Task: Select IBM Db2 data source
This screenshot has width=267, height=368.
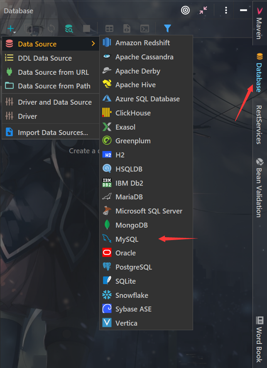Action: pos(146,183)
